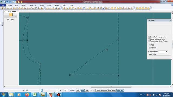Select the Replace radio button
Viewport: 173px width, 97px height.
coord(150,48)
